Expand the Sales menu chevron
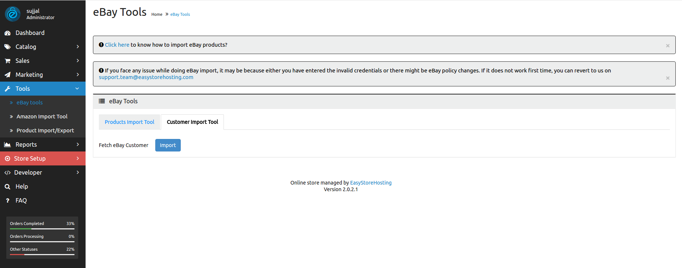 tap(78, 61)
